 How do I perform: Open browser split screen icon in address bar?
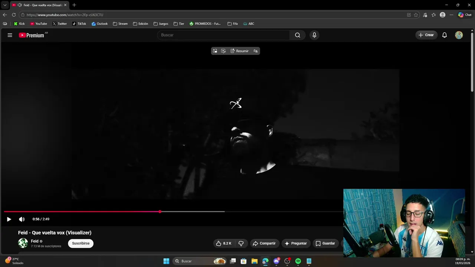(409, 15)
